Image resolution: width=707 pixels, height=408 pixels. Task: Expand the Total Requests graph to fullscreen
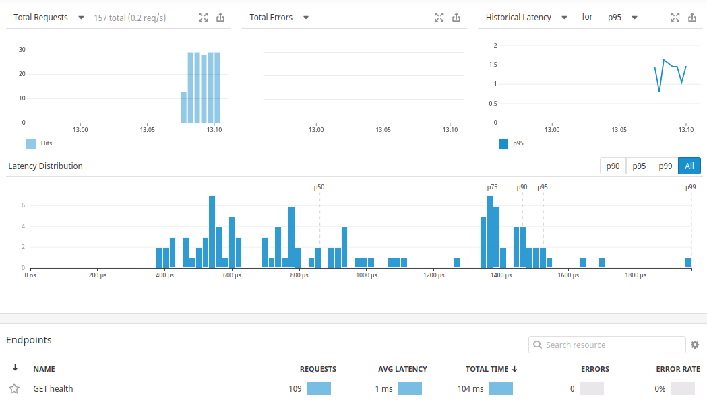204,17
